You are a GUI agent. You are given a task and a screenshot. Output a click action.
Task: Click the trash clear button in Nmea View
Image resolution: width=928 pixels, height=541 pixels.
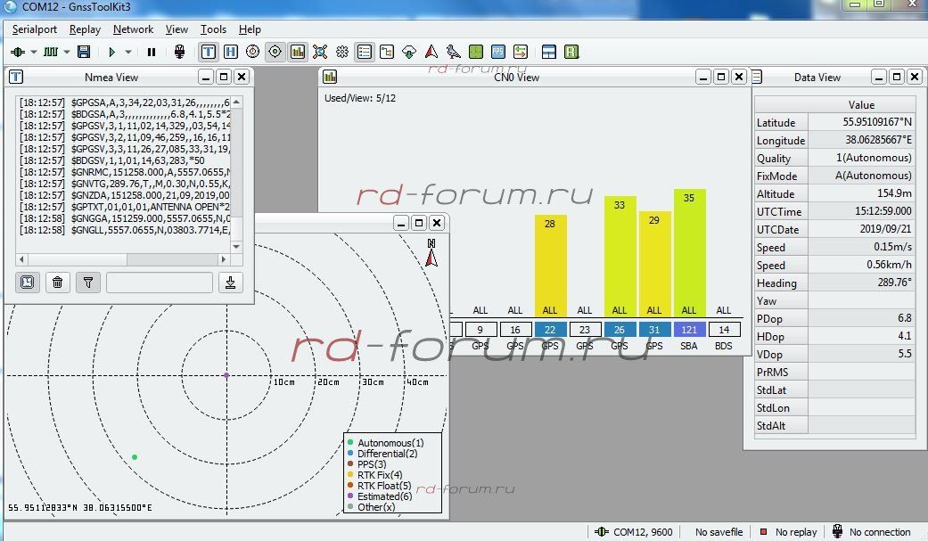click(x=57, y=283)
